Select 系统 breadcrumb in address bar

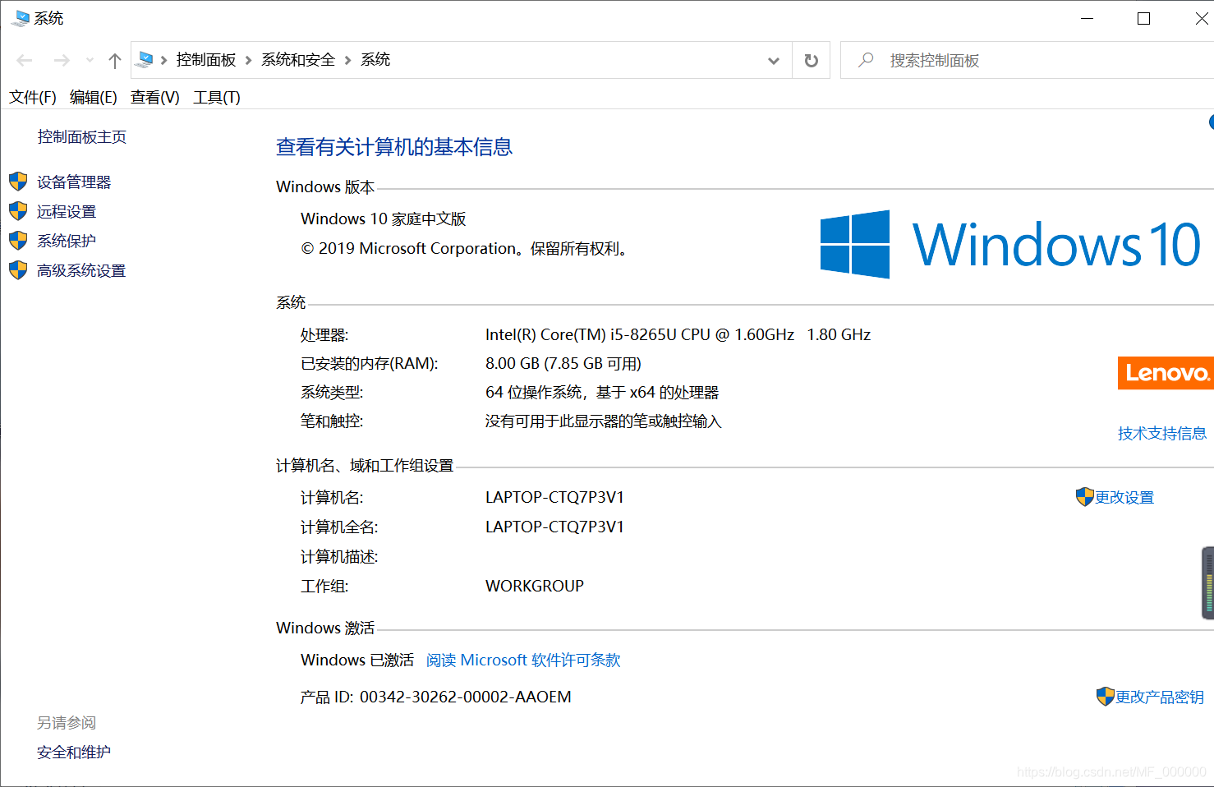pos(375,60)
